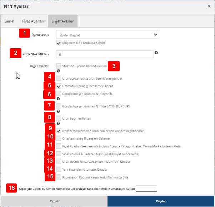Viewport: 215px width, 207px height.
Task: Click the Kapat button
Action: point(54,201)
